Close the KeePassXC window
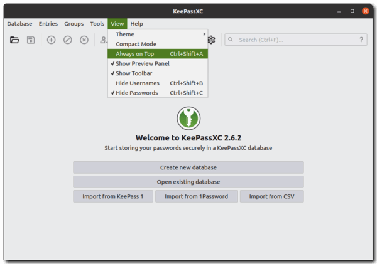 [x=366, y=11]
